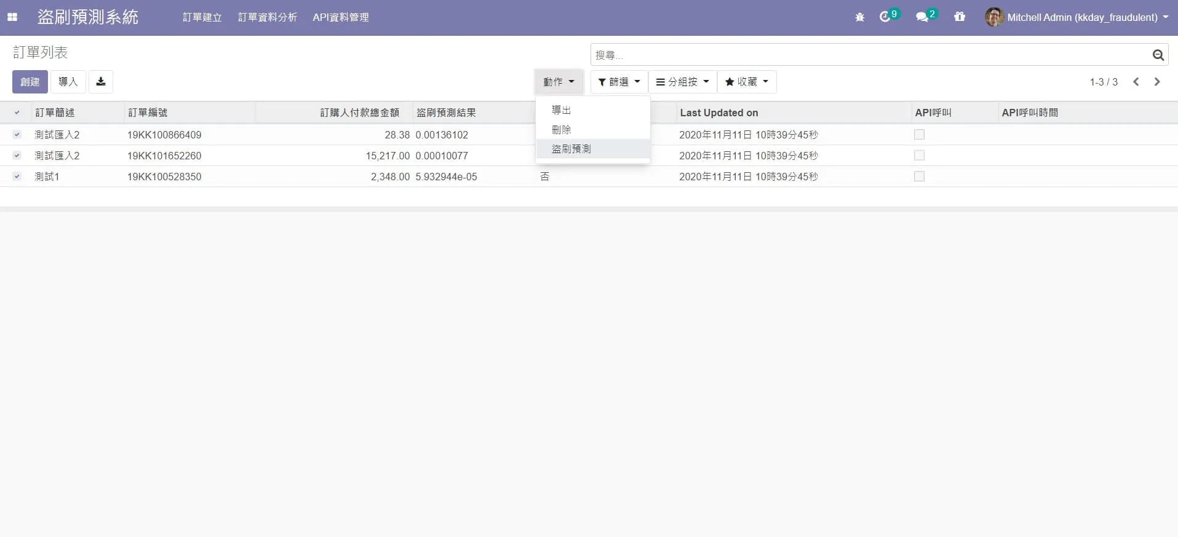1178x537 pixels.
Task: Click prediction value 0.00010077
Action: (442, 156)
